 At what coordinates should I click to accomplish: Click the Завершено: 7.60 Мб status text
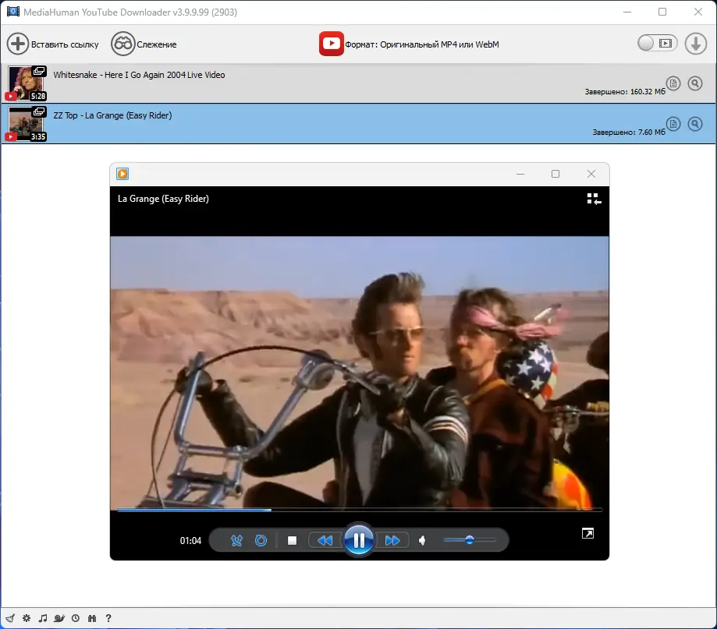(x=629, y=133)
